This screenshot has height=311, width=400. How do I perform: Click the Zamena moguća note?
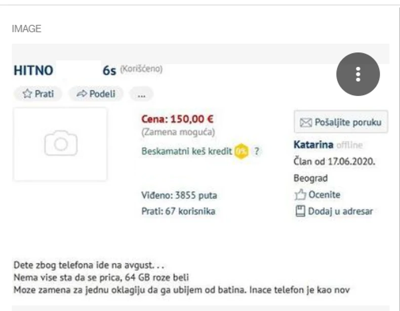tap(178, 132)
